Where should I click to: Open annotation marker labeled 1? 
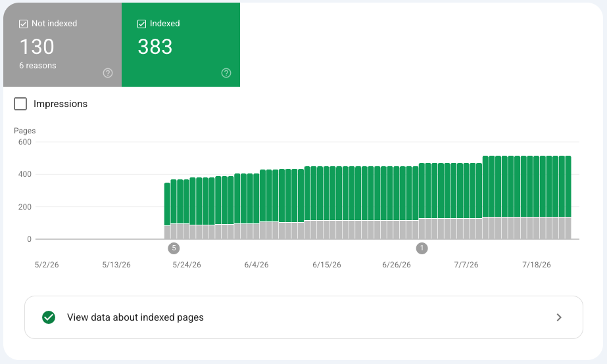422,248
